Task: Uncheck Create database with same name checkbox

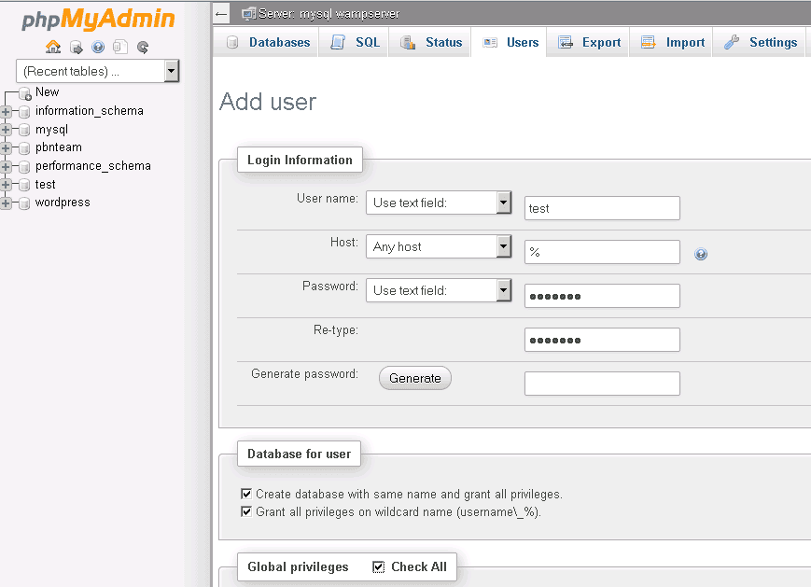Action: (x=246, y=494)
